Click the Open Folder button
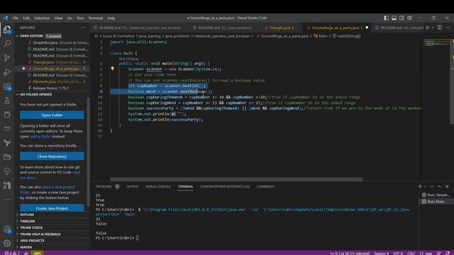Screen dimensions: 454x255 [52, 115]
